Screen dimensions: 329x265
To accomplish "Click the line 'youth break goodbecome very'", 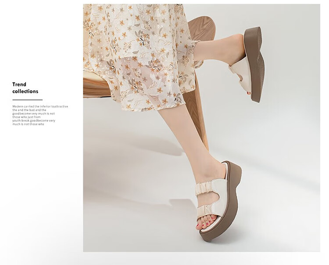I will (x=34, y=120).
